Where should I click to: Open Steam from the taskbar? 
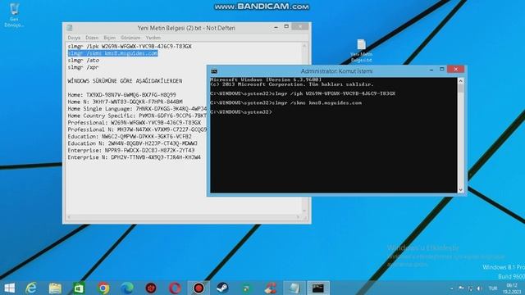(x=222, y=288)
